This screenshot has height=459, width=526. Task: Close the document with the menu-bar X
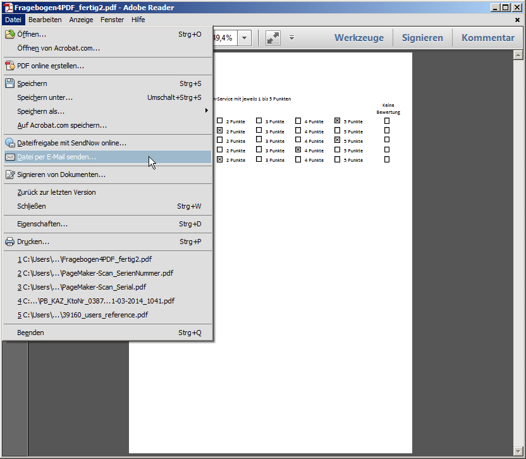click(x=517, y=20)
